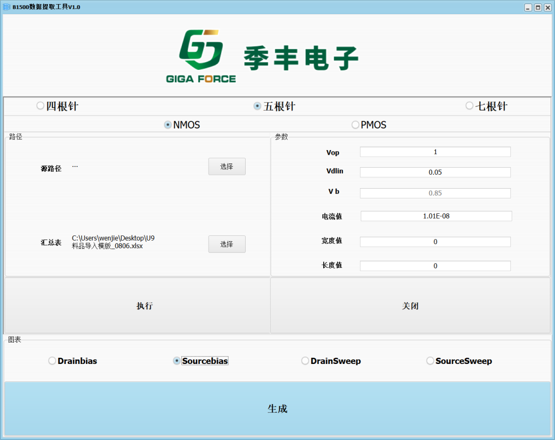Select the DrainSweep chart option
Screen dimensions: 555x440
331,361
